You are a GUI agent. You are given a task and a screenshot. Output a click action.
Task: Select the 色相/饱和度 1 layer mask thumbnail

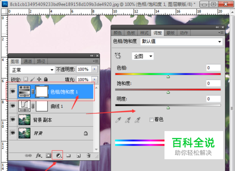42,92
